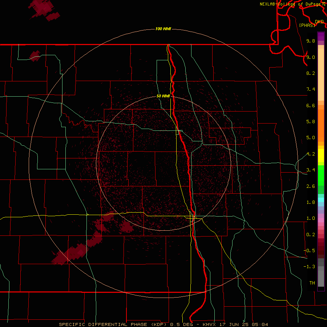Click the 1.8 scale value
This screenshot has height=327, width=327.
pyautogui.click(x=311, y=202)
